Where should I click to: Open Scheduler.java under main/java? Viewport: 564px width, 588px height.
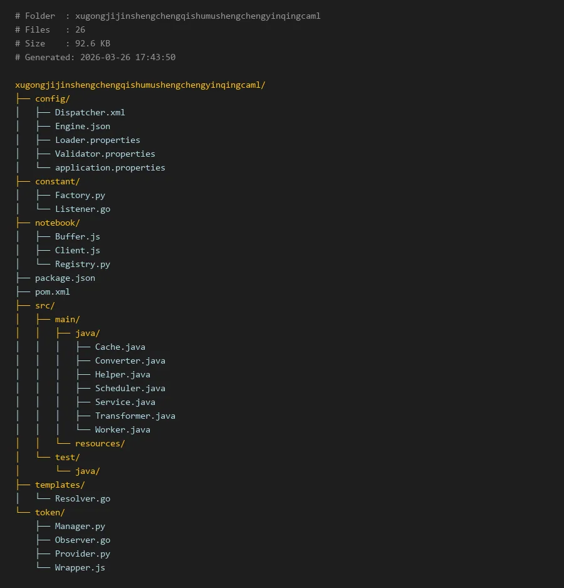(x=130, y=388)
